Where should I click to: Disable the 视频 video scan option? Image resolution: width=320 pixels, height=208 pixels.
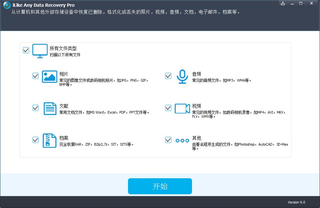tap(168, 108)
